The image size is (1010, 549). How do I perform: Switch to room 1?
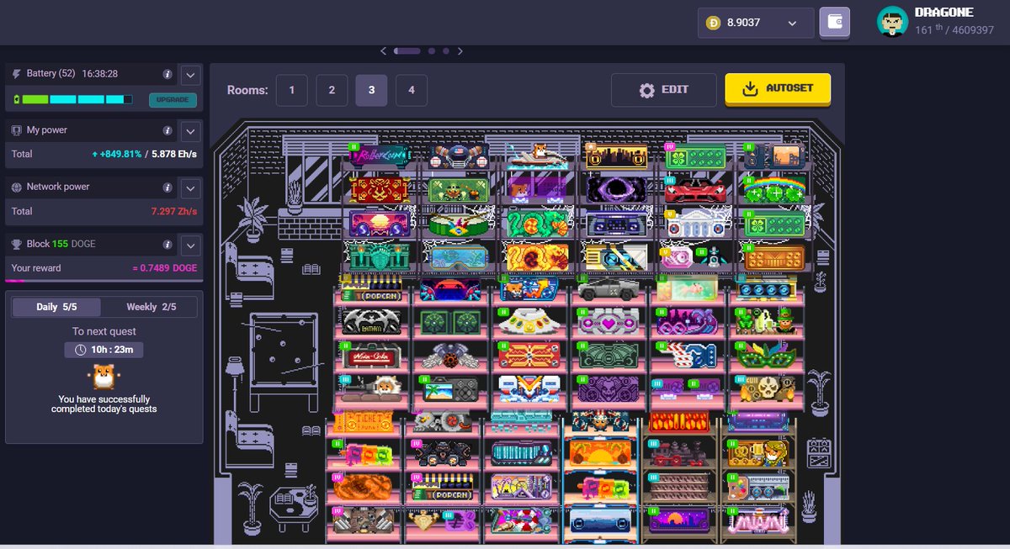(x=292, y=90)
